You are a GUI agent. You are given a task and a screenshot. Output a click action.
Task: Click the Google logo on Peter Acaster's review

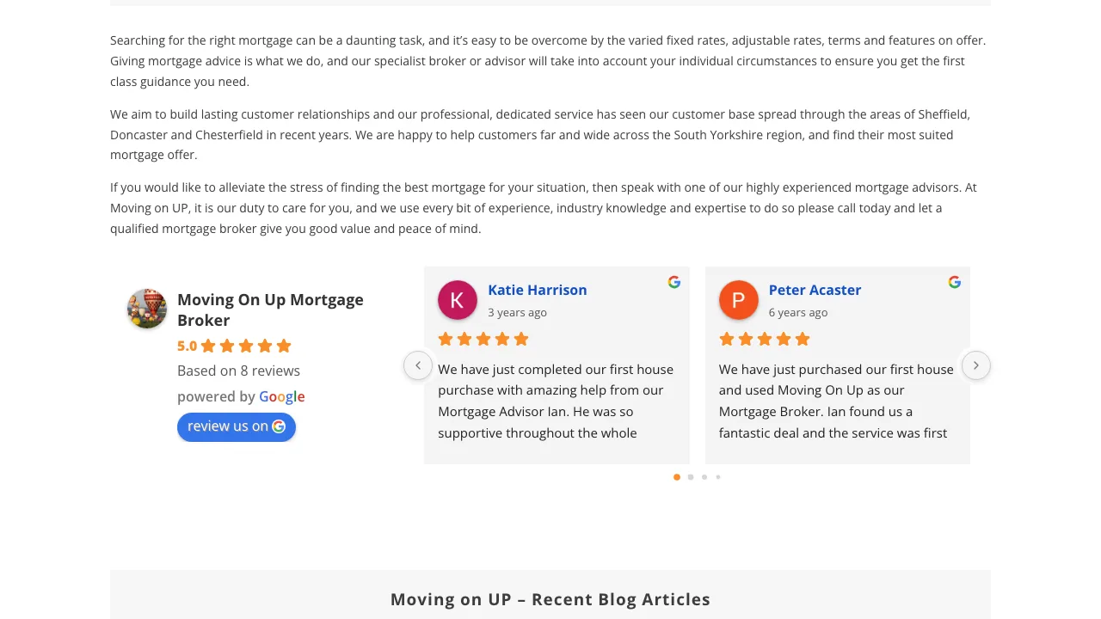point(954,281)
